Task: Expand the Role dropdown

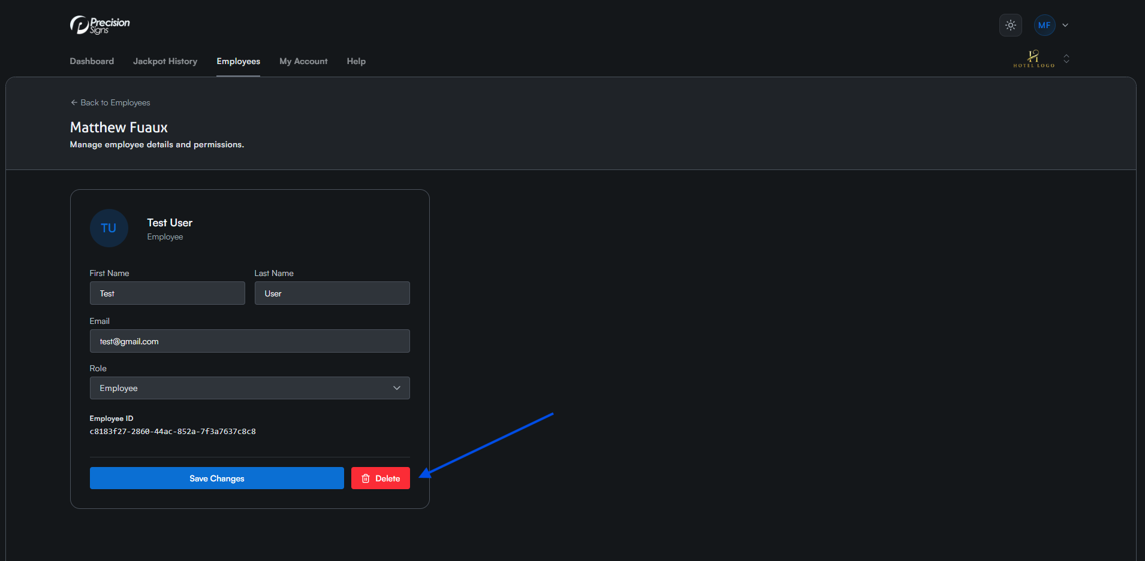Action: click(x=249, y=388)
